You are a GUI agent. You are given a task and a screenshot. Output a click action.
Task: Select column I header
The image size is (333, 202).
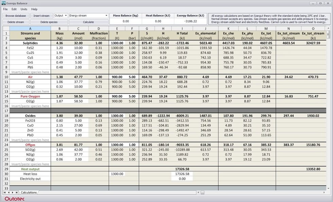182,28
